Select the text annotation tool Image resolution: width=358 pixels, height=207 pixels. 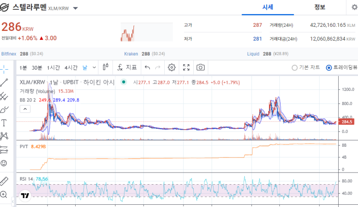(x=4, y=123)
